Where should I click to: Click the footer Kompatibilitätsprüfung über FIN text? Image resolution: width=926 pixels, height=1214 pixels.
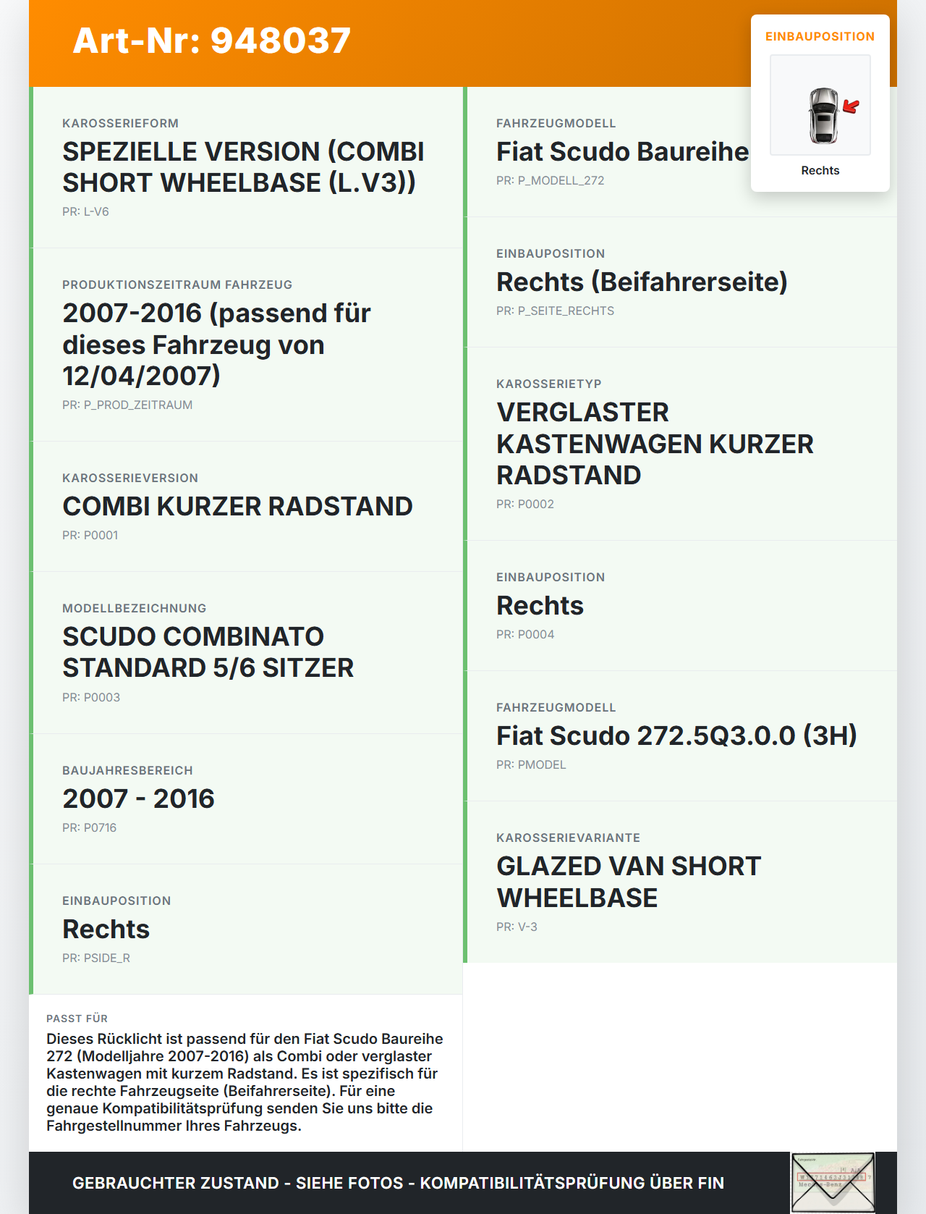pyautogui.click(x=572, y=1183)
